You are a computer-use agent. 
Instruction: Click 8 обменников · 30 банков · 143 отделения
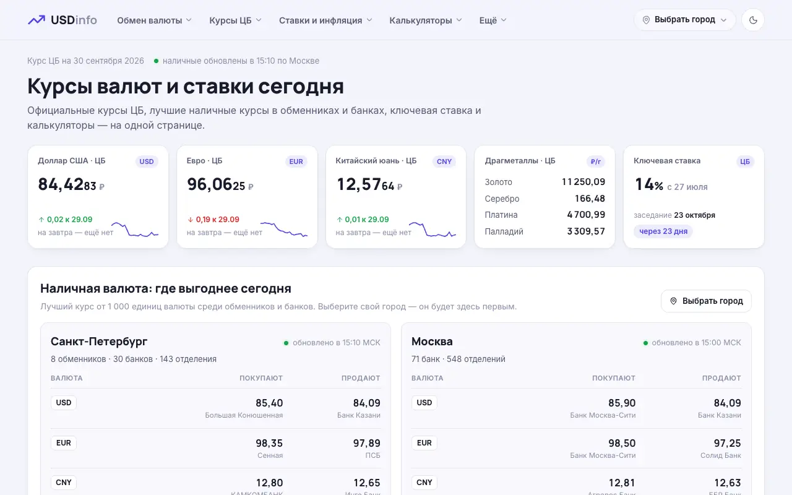[134, 359]
